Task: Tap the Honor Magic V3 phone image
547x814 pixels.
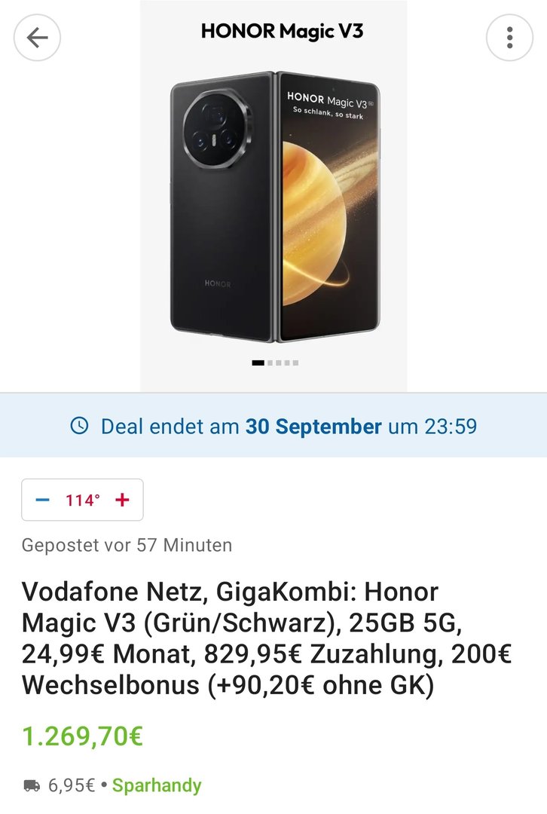Action: (x=273, y=203)
